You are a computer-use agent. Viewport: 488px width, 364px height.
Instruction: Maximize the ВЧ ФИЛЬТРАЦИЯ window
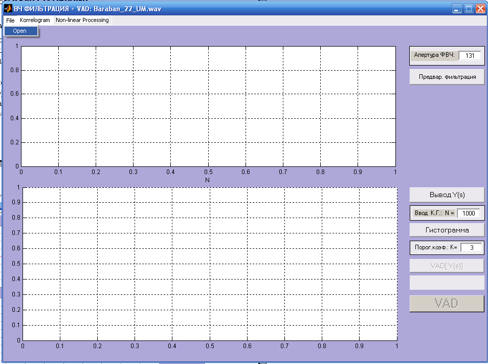coord(469,9)
